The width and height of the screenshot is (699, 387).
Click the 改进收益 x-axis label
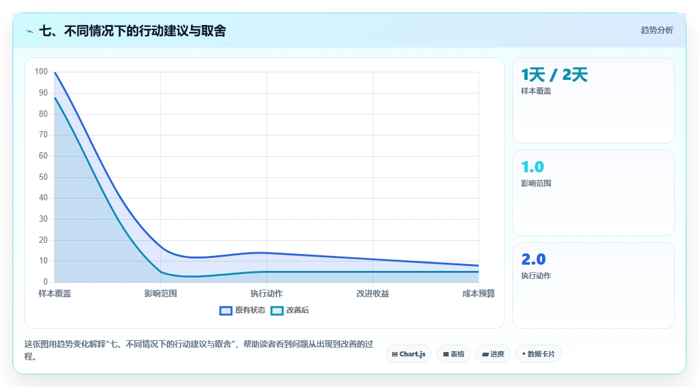pyautogui.click(x=373, y=293)
